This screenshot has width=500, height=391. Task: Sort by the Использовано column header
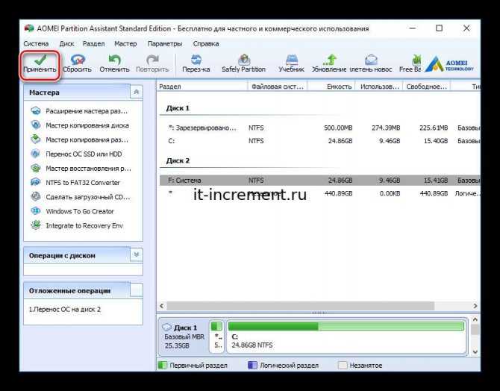[x=379, y=87]
